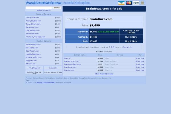Click the $14,999 price of FinanciallyPrepared.com

pos(58,37)
